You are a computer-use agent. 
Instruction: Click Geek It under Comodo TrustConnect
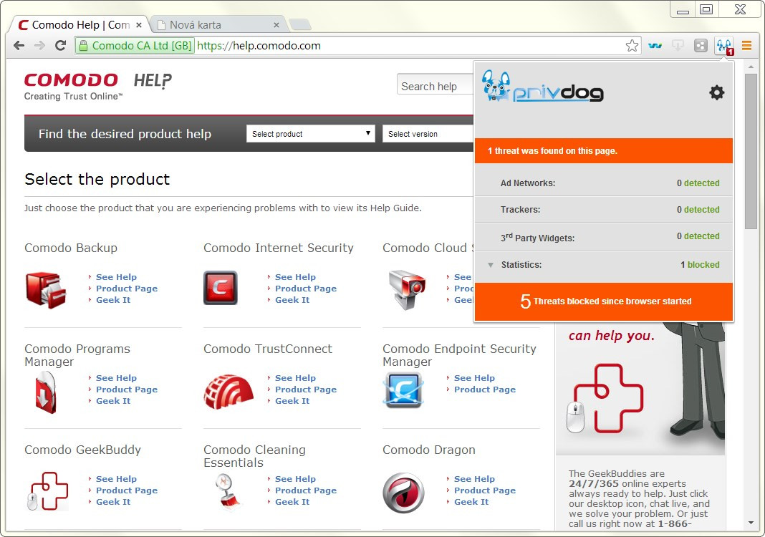pos(292,401)
